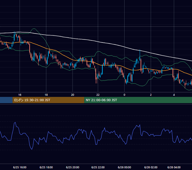Screen dimensions: 192x170
Task: Click the hour 2 axis label
Action: [151, 95]
